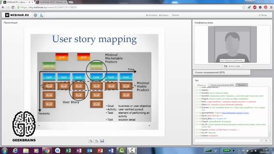
Task: Bookmark this page with the star icon
Action: coord(244,7)
